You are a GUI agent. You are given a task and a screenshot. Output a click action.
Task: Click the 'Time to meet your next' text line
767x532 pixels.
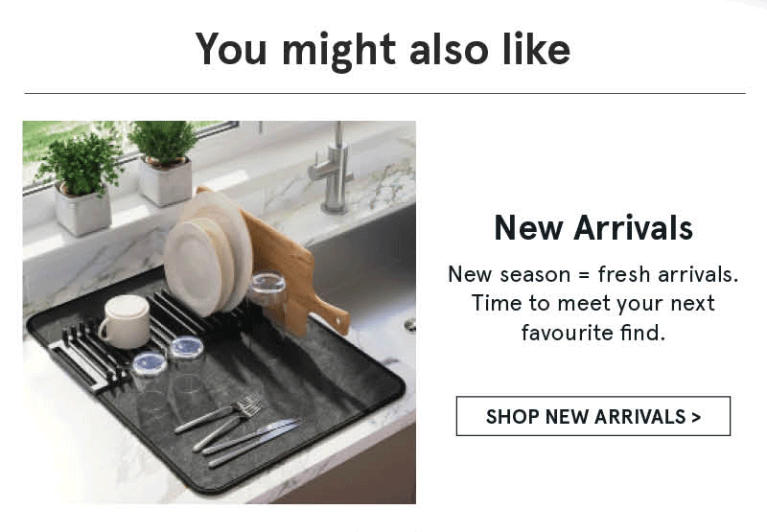tap(593, 304)
